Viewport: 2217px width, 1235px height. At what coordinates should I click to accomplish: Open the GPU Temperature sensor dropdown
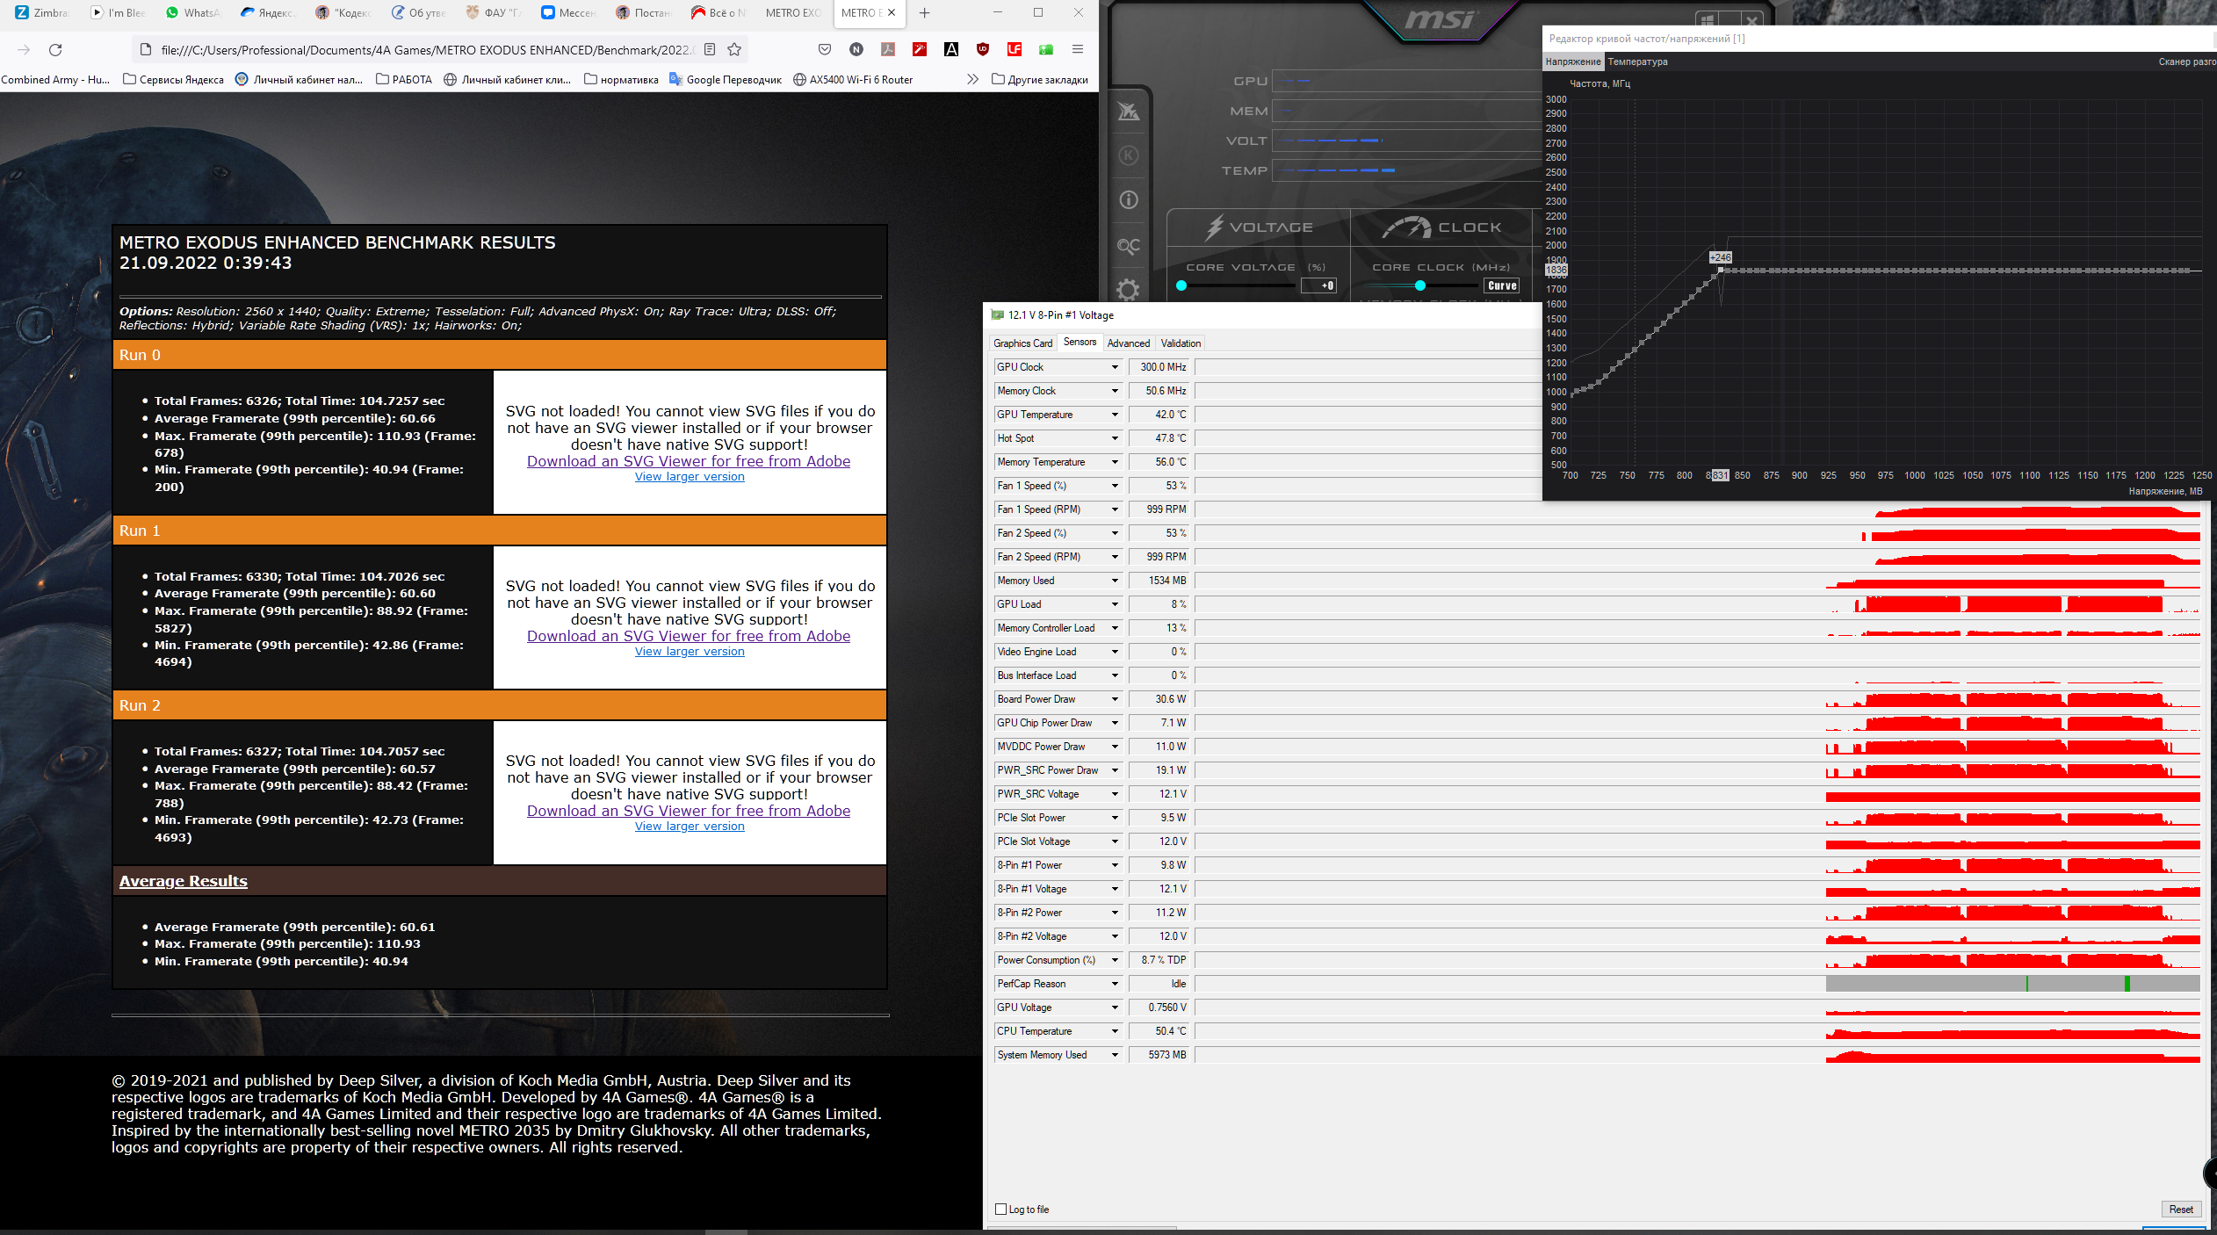click(x=1115, y=415)
